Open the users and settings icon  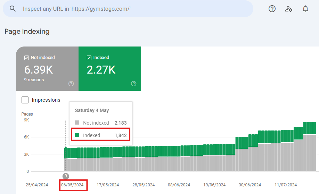pos(288,9)
